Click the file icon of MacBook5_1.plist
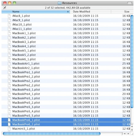136x136 pixels. (9, 50)
